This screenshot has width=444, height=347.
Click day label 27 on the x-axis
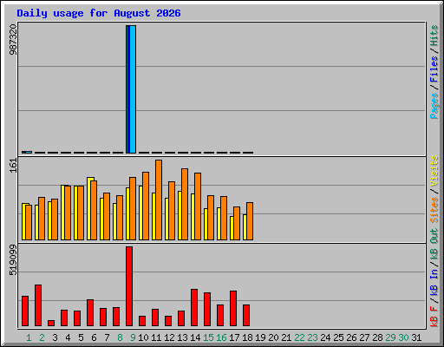(x=364, y=337)
